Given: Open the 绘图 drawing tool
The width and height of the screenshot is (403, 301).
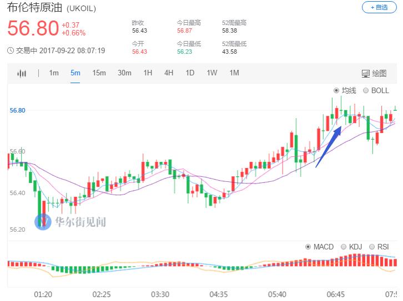Looking at the screenshot, I should coord(374,73).
